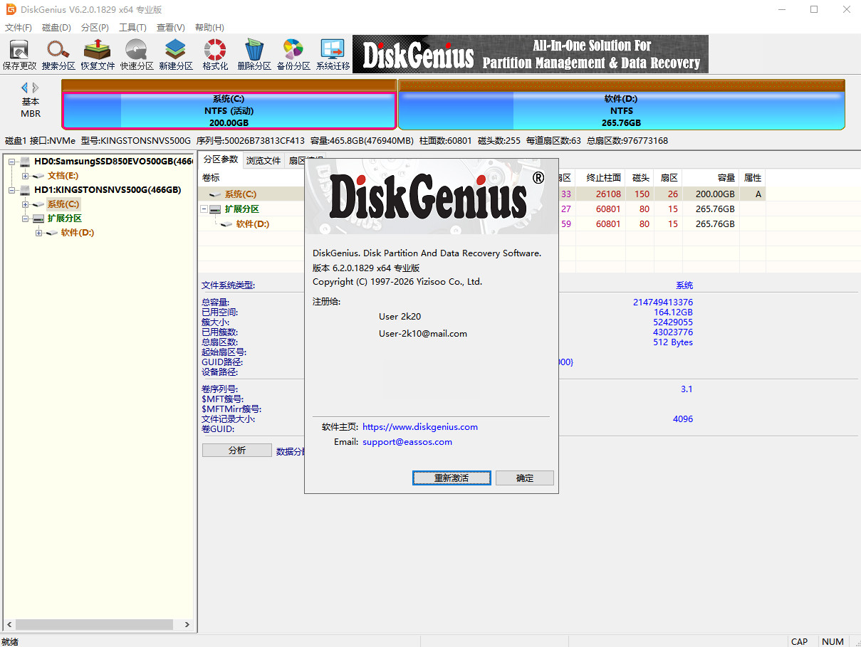Click the 软件(D:) drive icon in tree
Image resolution: width=861 pixels, height=647 pixels.
click(x=52, y=233)
